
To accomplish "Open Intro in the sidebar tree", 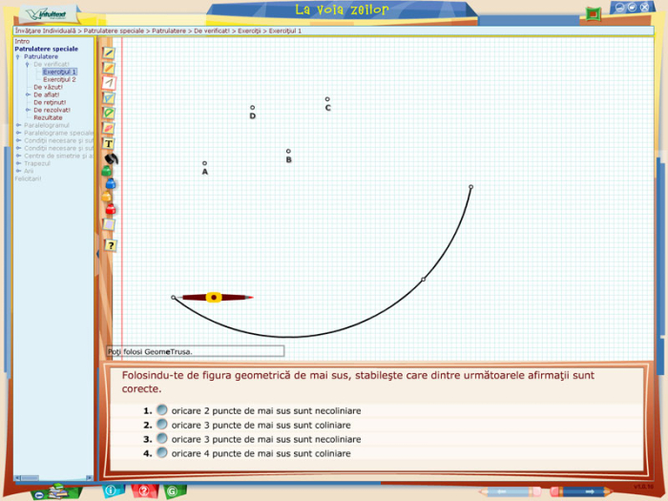I will (x=22, y=41).
